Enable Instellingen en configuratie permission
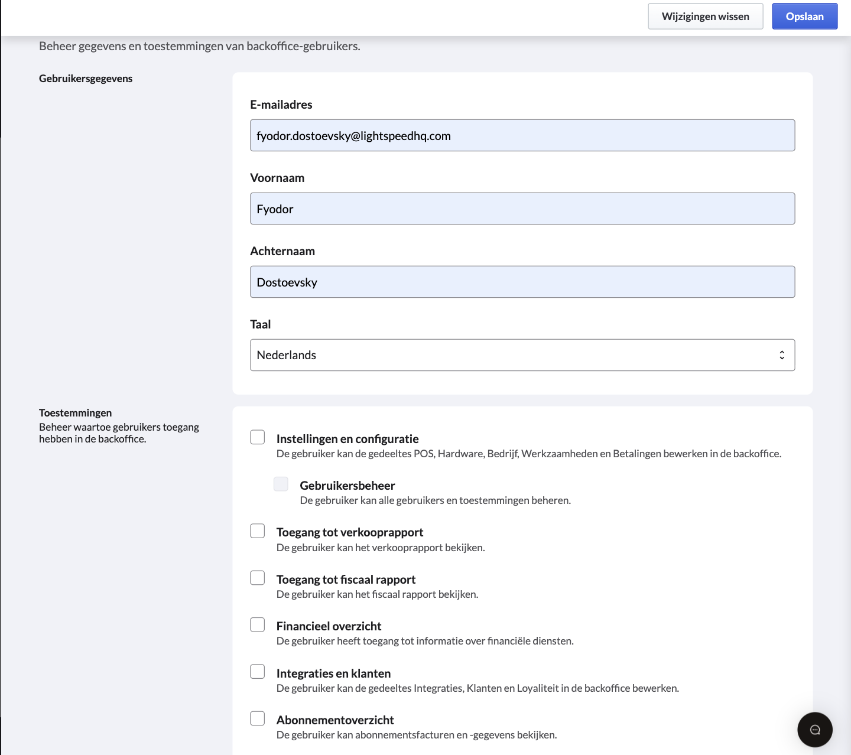The width and height of the screenshot is (851, 755). tap(257, 437)
